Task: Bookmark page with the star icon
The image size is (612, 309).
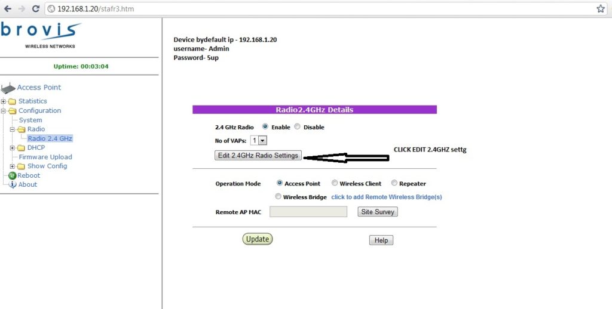Action: point(601,9)
